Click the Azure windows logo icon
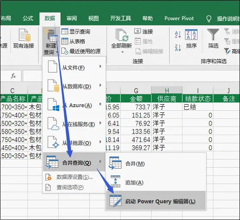 53,105
